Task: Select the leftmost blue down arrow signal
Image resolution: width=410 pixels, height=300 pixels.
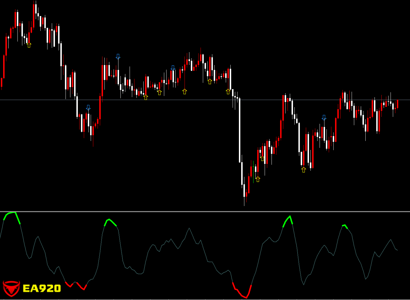Action: [88, 107]
